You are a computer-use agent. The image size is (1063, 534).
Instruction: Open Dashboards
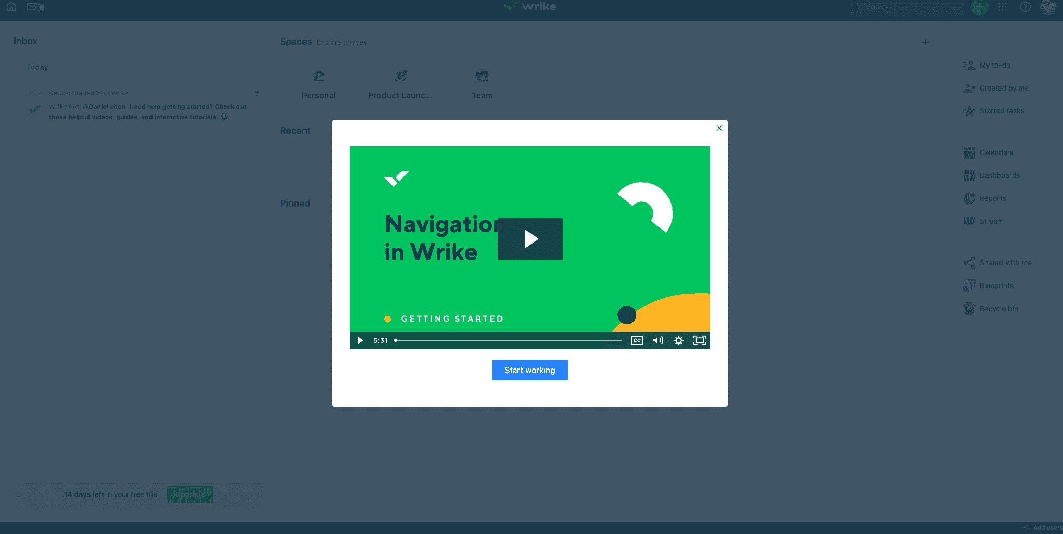(992, 175)
